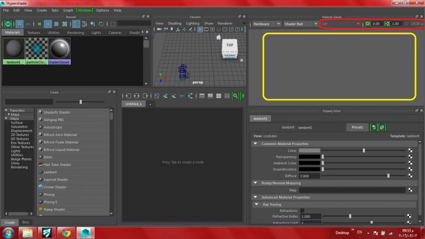The image size is (425, 239).
Task: Click the Ocean Shader icon in Create list
Action: pyautogui.click(x=40, y=187)
